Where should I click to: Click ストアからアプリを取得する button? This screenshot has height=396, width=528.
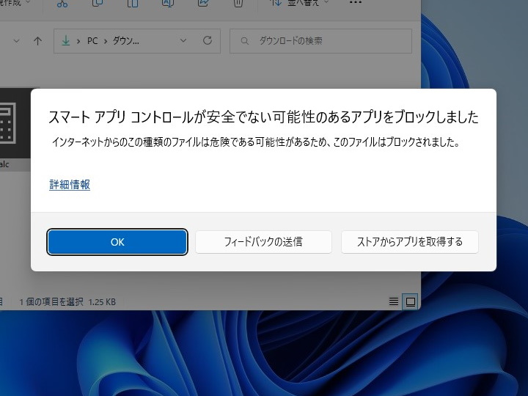point(409,242)
